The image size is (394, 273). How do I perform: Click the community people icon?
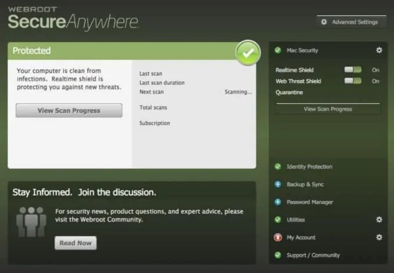click(x=31, y=222)
